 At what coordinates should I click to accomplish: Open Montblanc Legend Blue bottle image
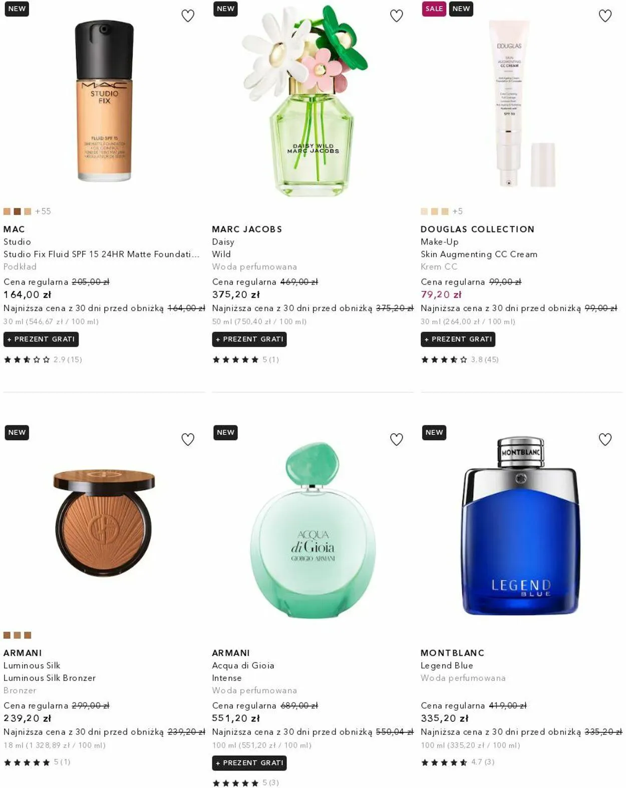(521, 526)
